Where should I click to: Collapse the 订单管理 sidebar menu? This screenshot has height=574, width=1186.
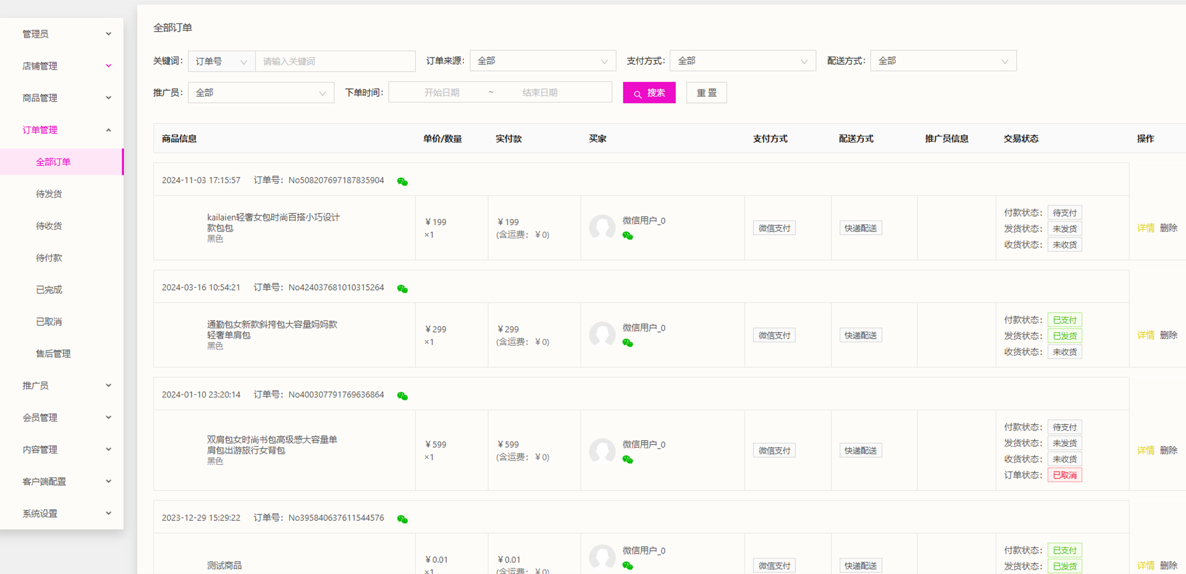(x=62, y=130)
